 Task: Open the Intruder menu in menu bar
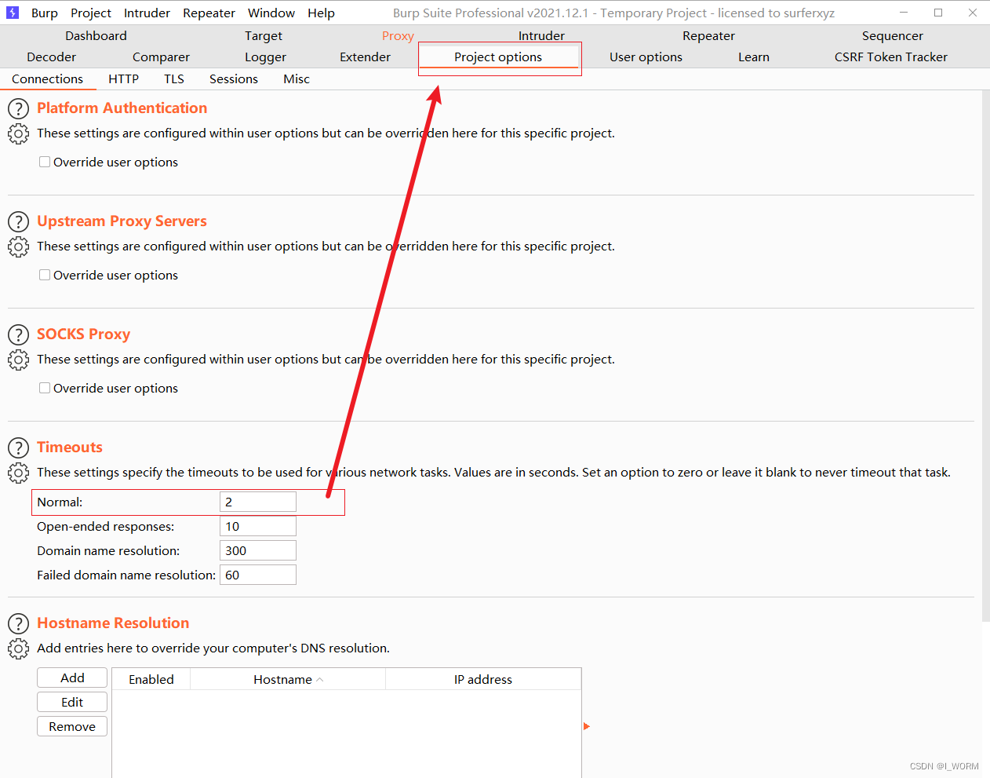click(x=147, y=13)
